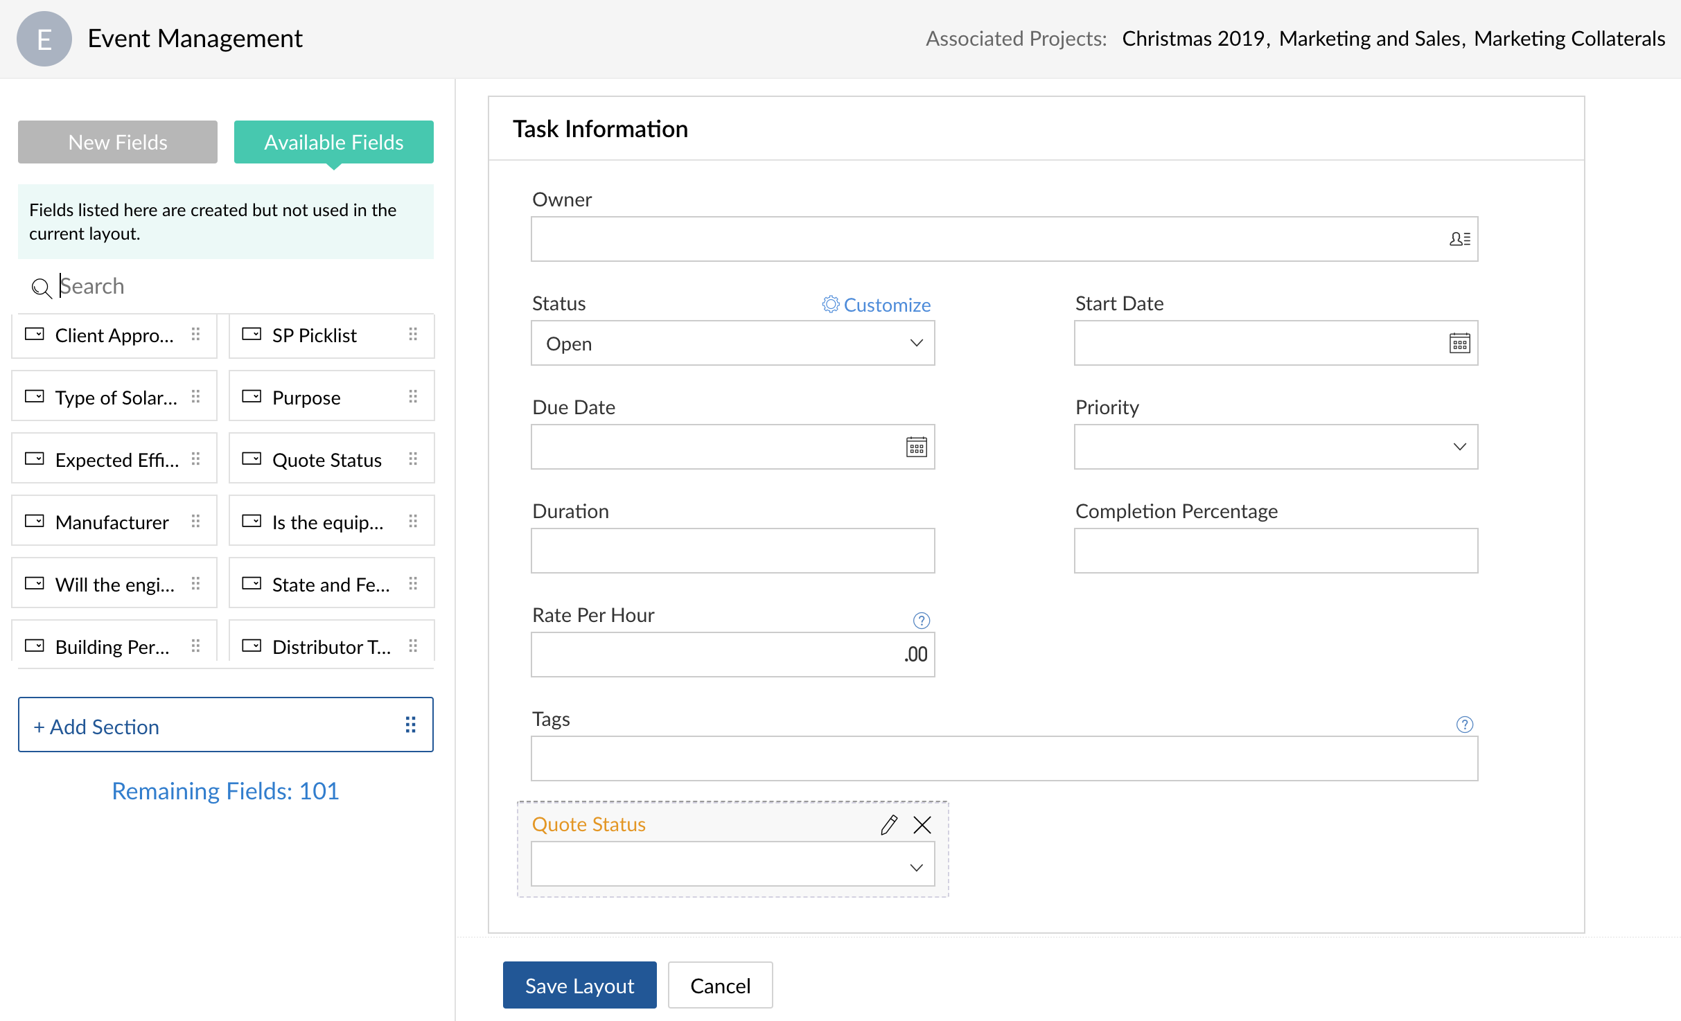Viewport: 1681px width, 1021px height.
Task: Switch to the Available Fields tab
Action: 334,142
